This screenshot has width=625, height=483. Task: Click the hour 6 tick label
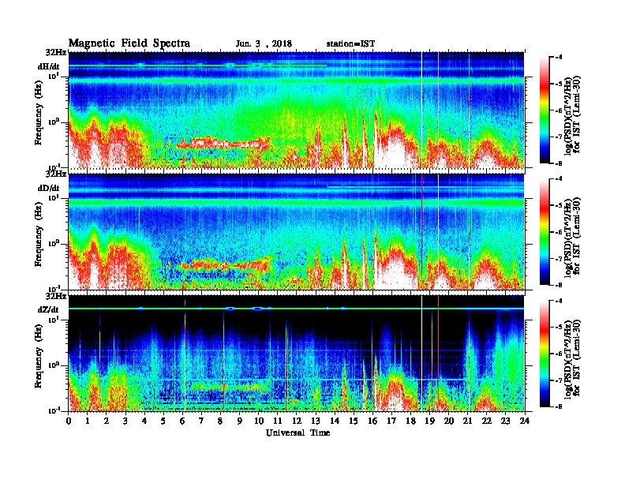[x=182, y=421]
